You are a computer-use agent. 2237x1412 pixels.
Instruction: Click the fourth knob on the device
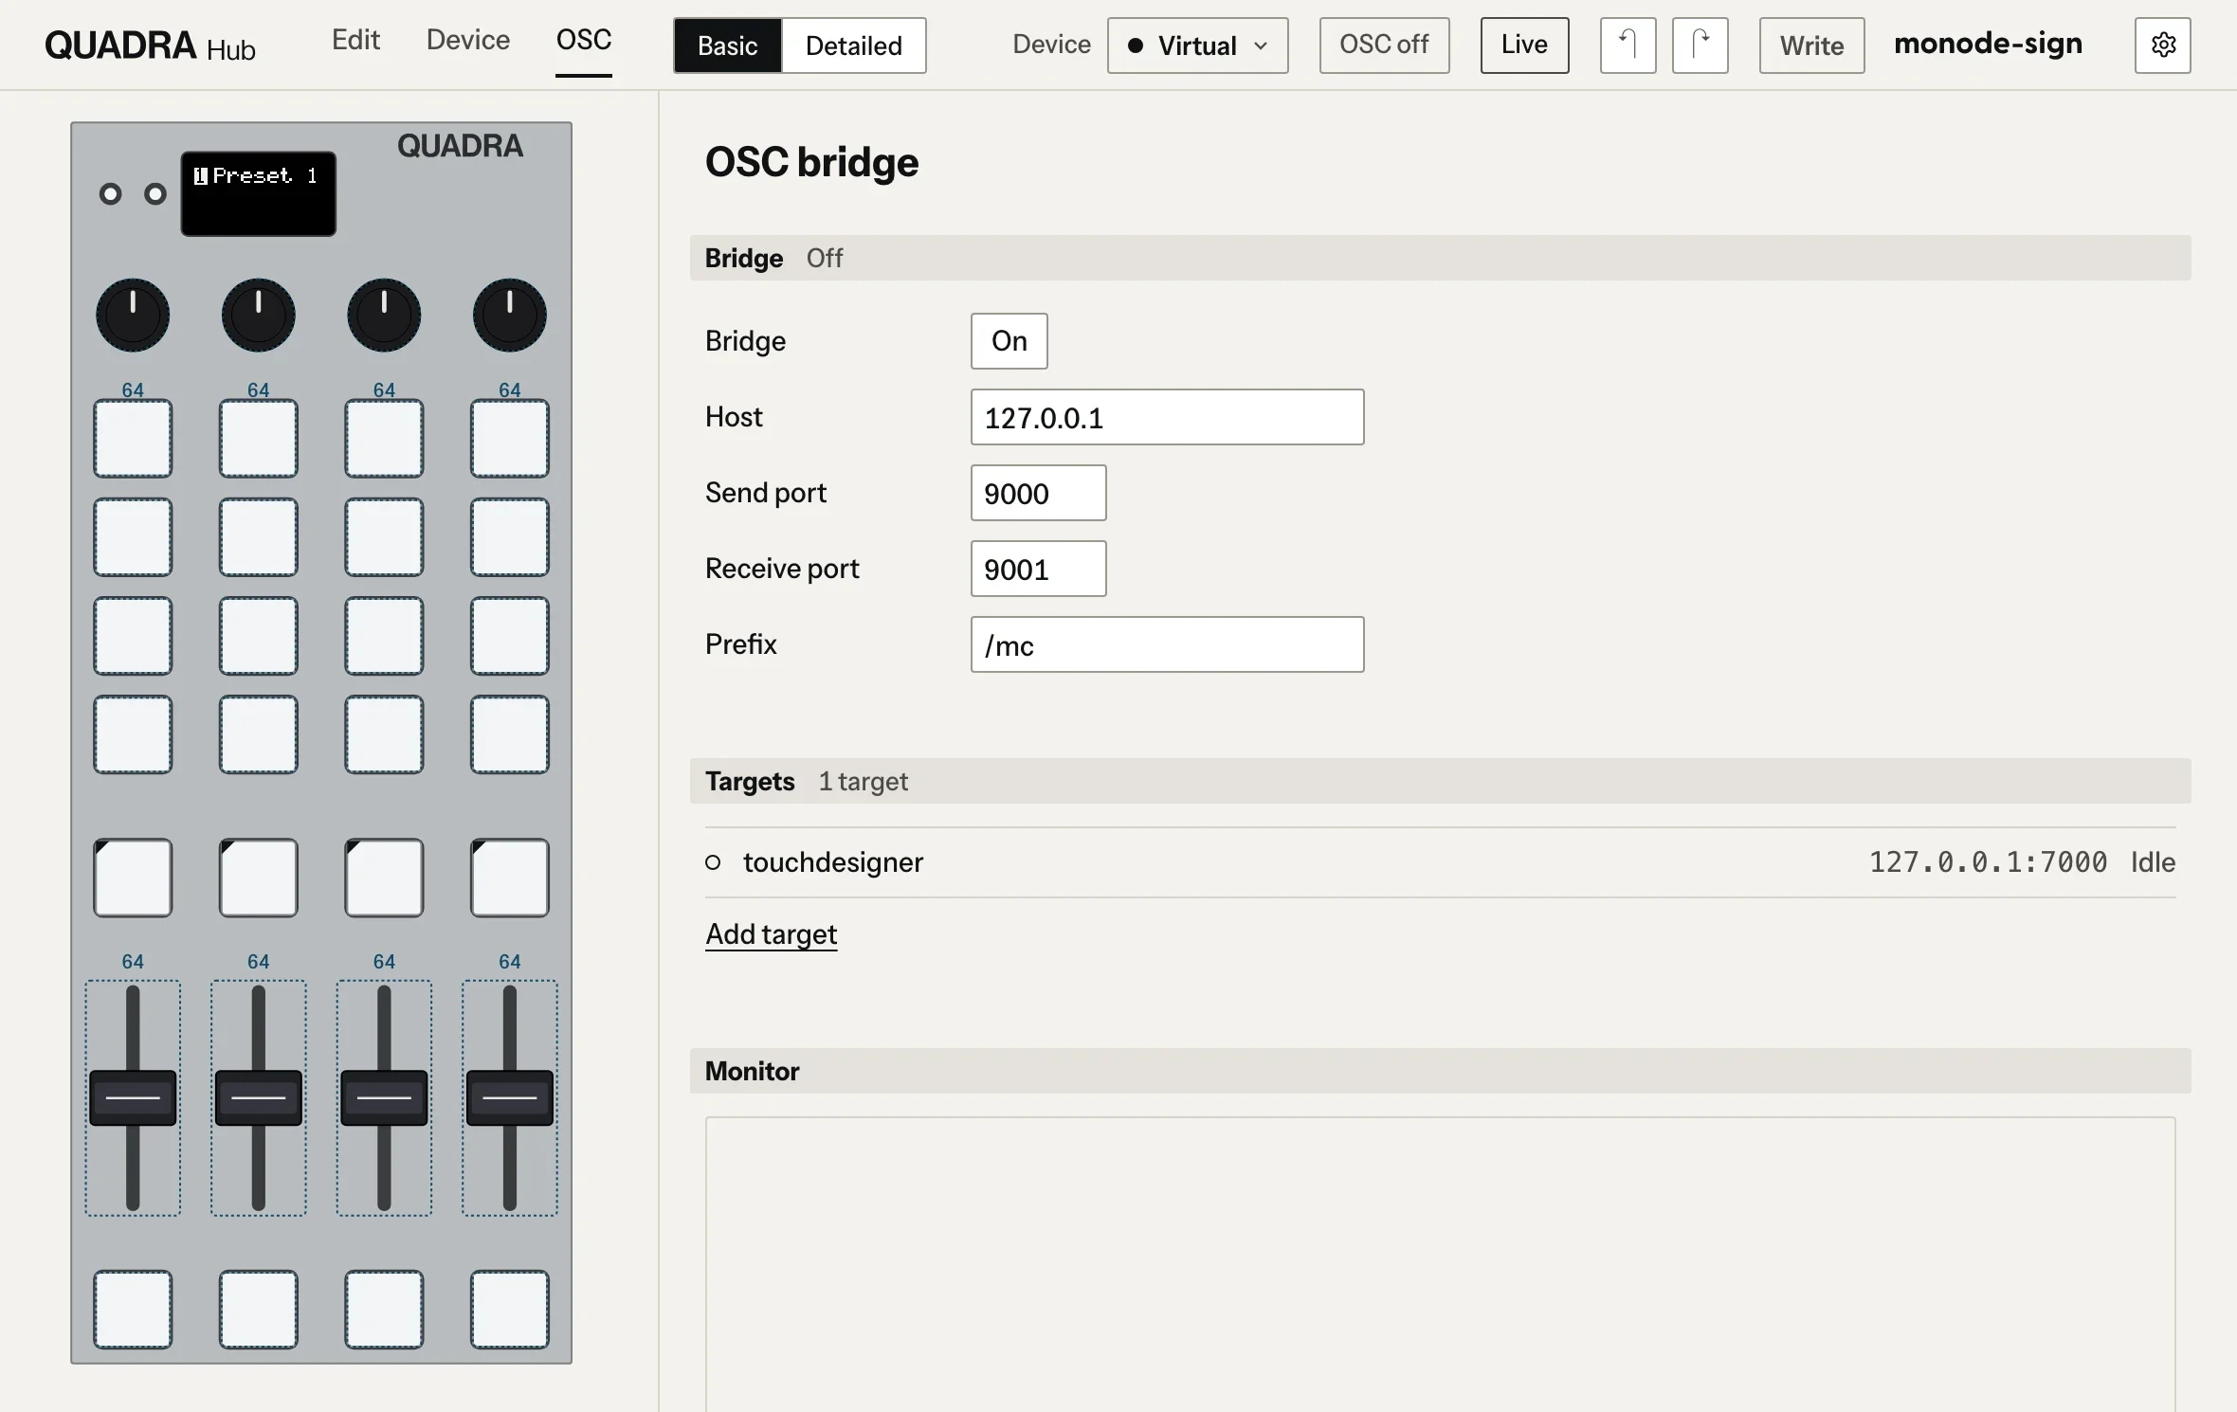point(510,315)
